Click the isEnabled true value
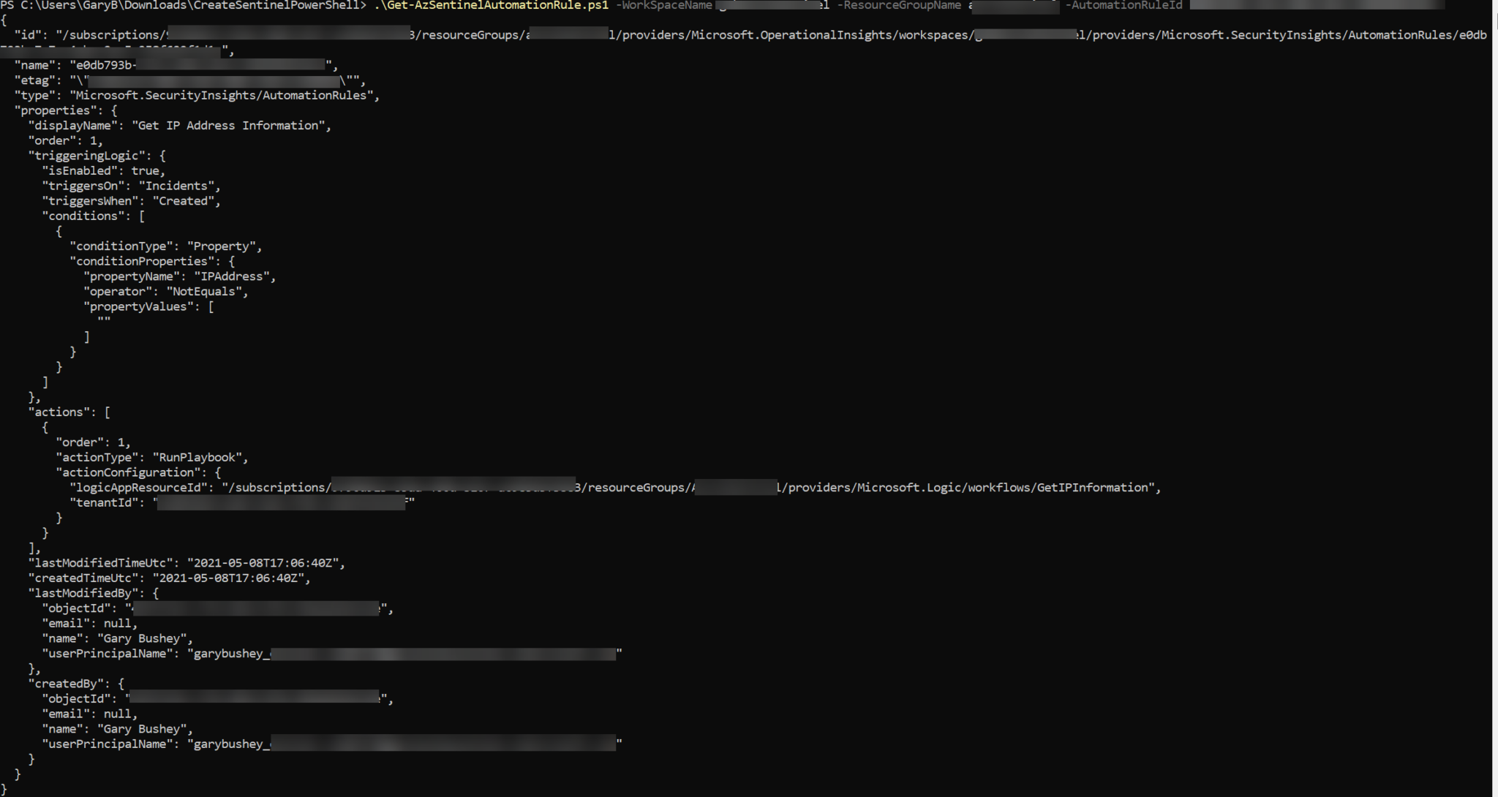Screen dimensions: 1498x797 [x=148, y=170]
